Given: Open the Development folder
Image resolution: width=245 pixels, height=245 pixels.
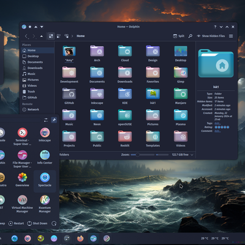Looking at the screenshot, I should point(69,75).
